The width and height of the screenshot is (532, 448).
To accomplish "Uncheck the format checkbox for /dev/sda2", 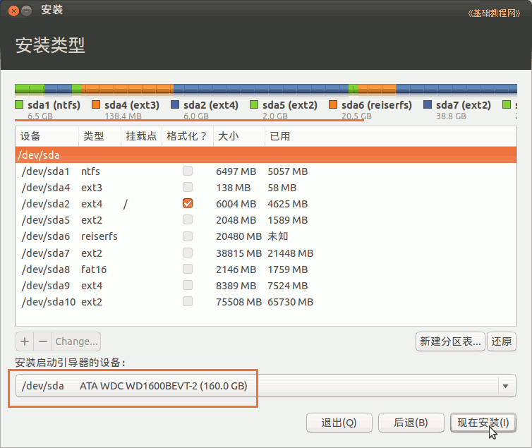I will 188,203.
